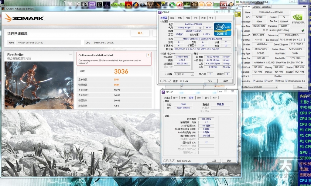Click the GPU name field in 3DMark
The width and height of the screenshot is (311, 186).
tap(49, 43)
